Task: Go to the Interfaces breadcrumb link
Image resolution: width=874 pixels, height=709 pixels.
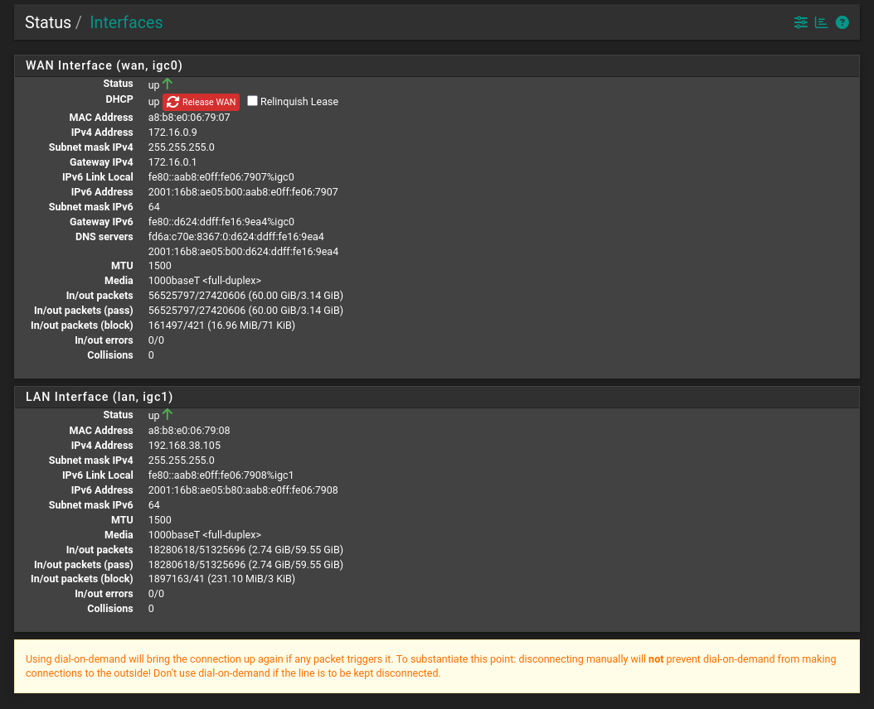Action: tap(126, 22)
